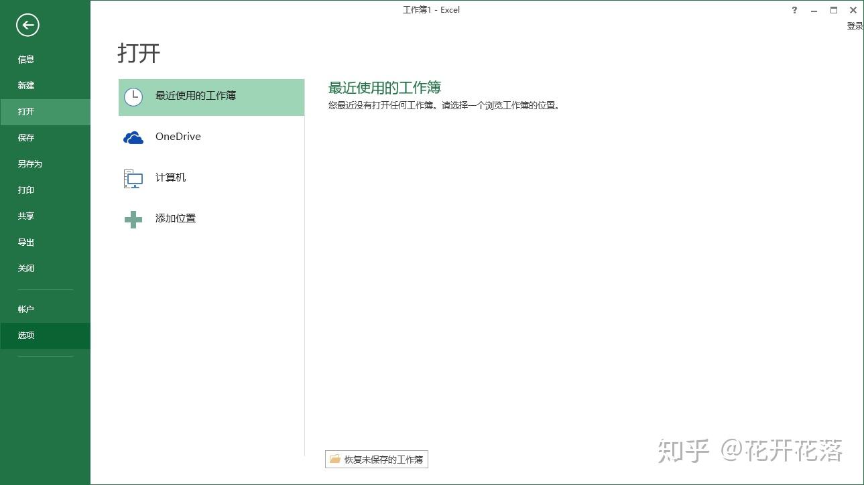This screenshot has height=485, width=864.
Task: Close the Excel window
Action: [853, 10]
